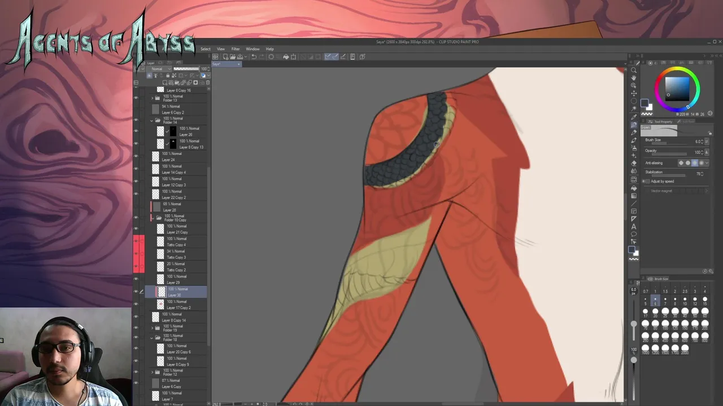The height and width of the screenshot is (406, 723).
Task: Toggle visibility of Tatto Copy 4 layer
Action: (x=136, y=241)
